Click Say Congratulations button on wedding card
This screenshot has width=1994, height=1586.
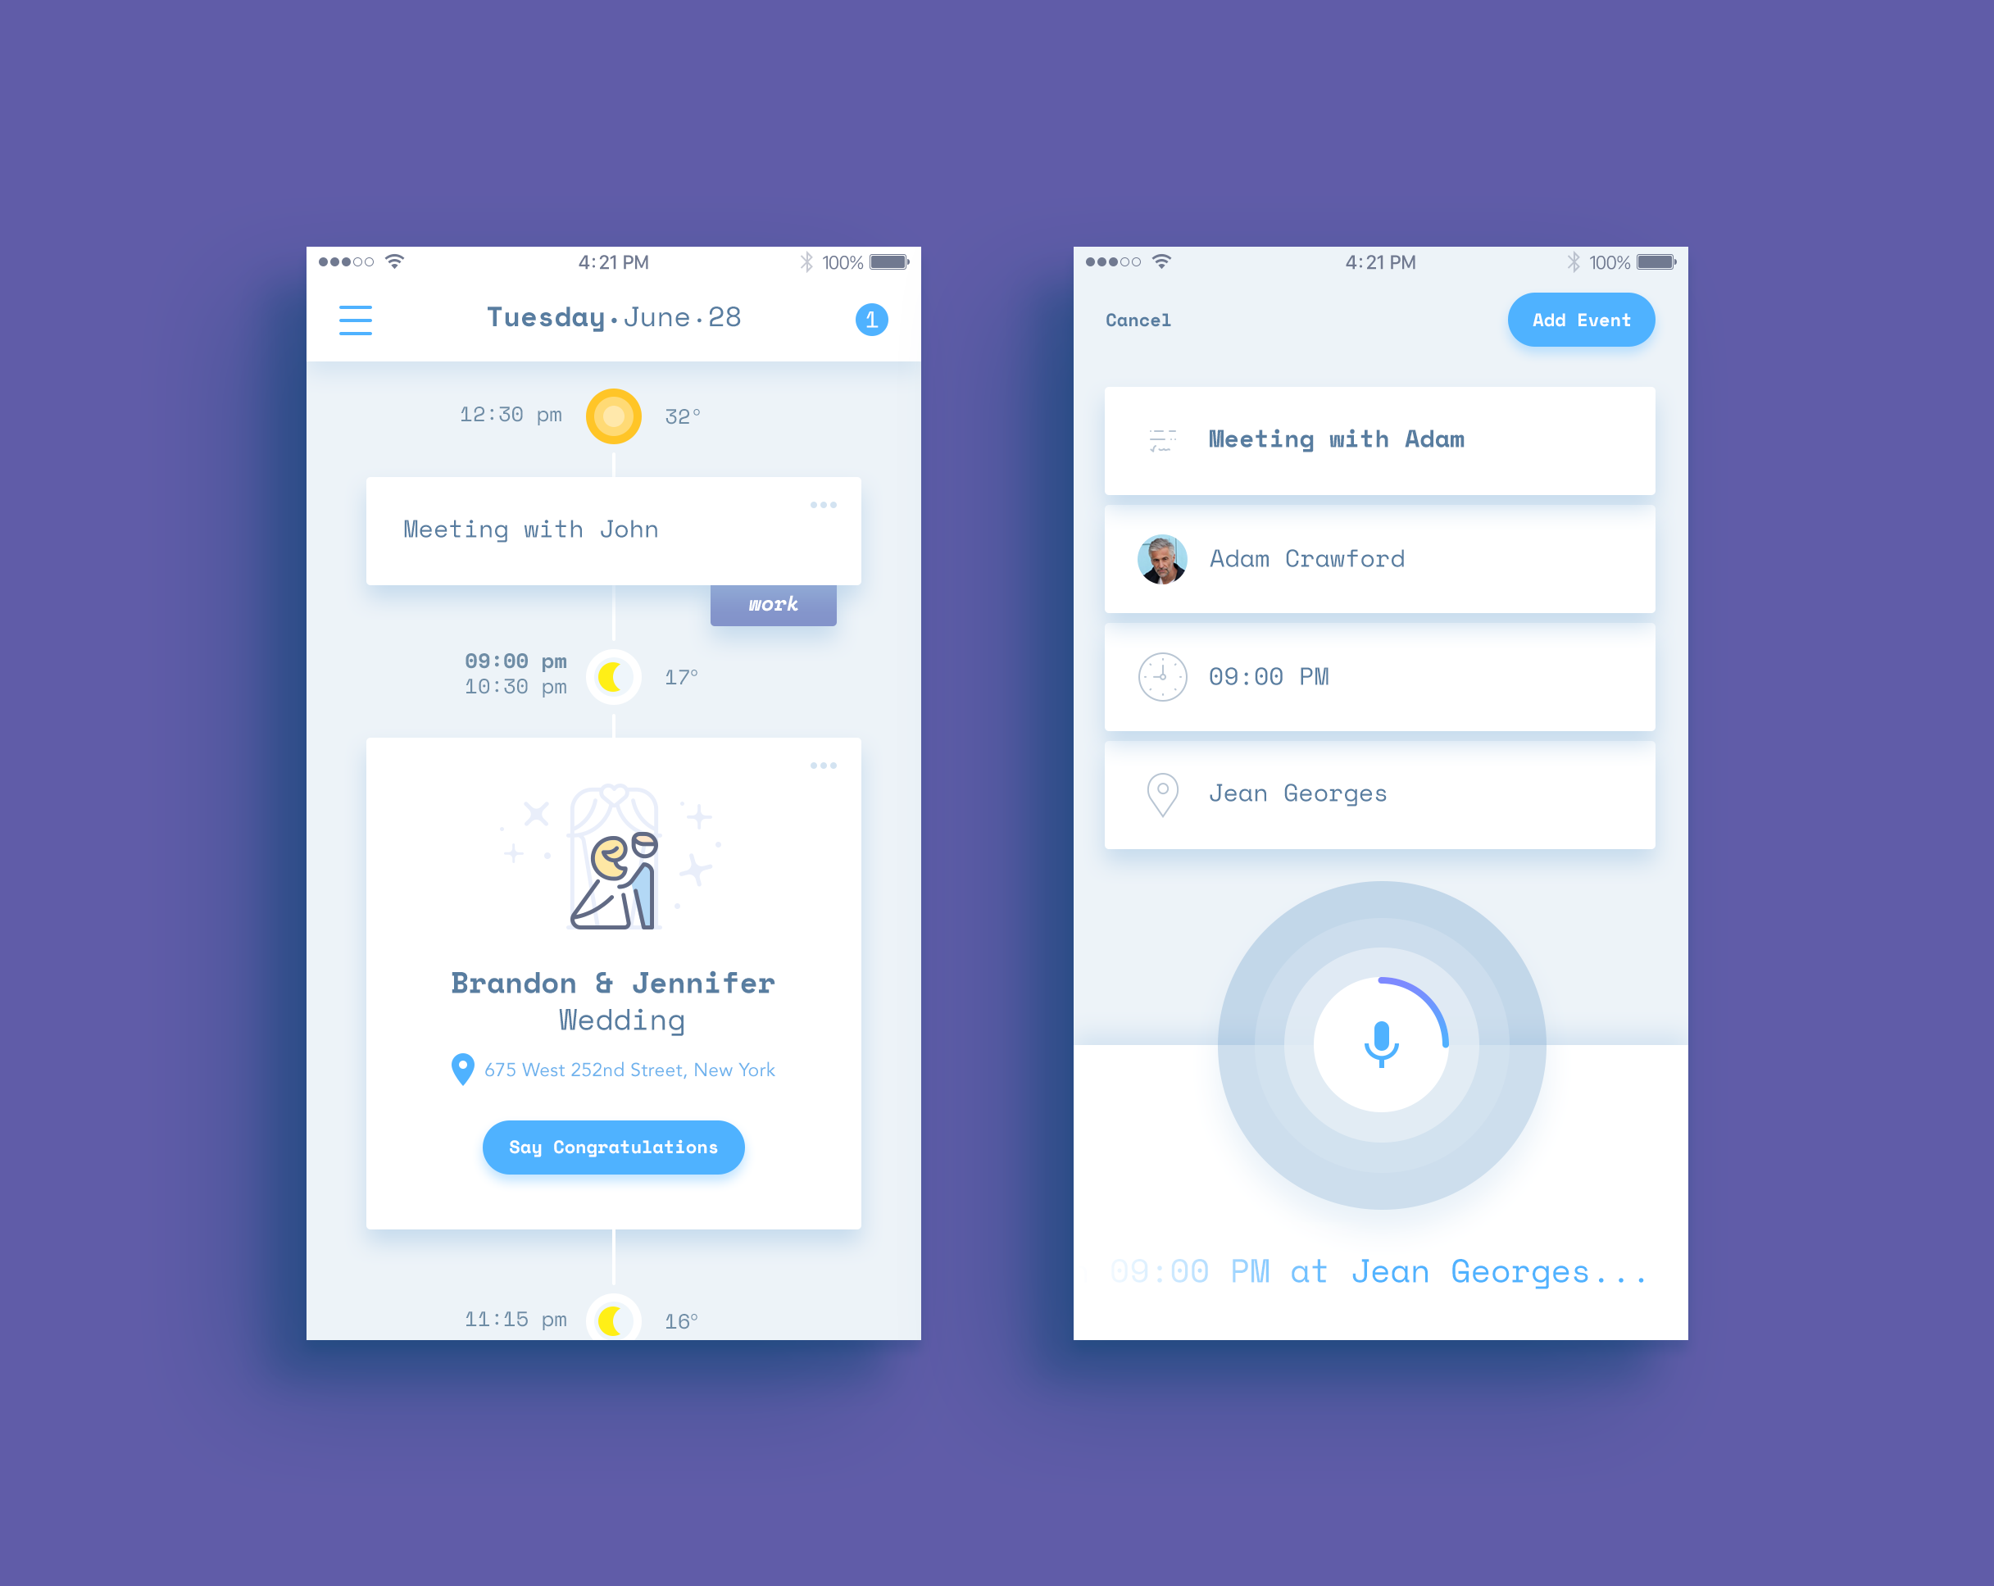click(613, 1149)
